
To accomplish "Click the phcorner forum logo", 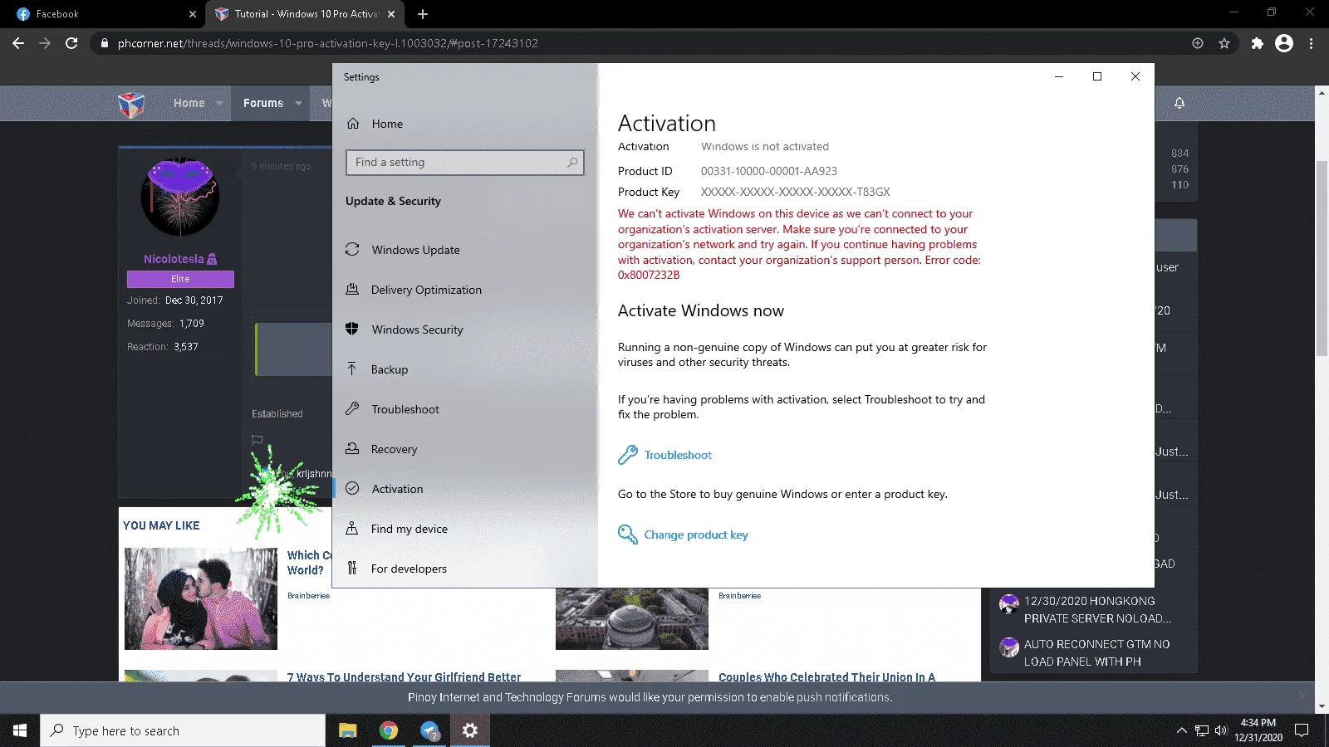I will click(131, 105).
